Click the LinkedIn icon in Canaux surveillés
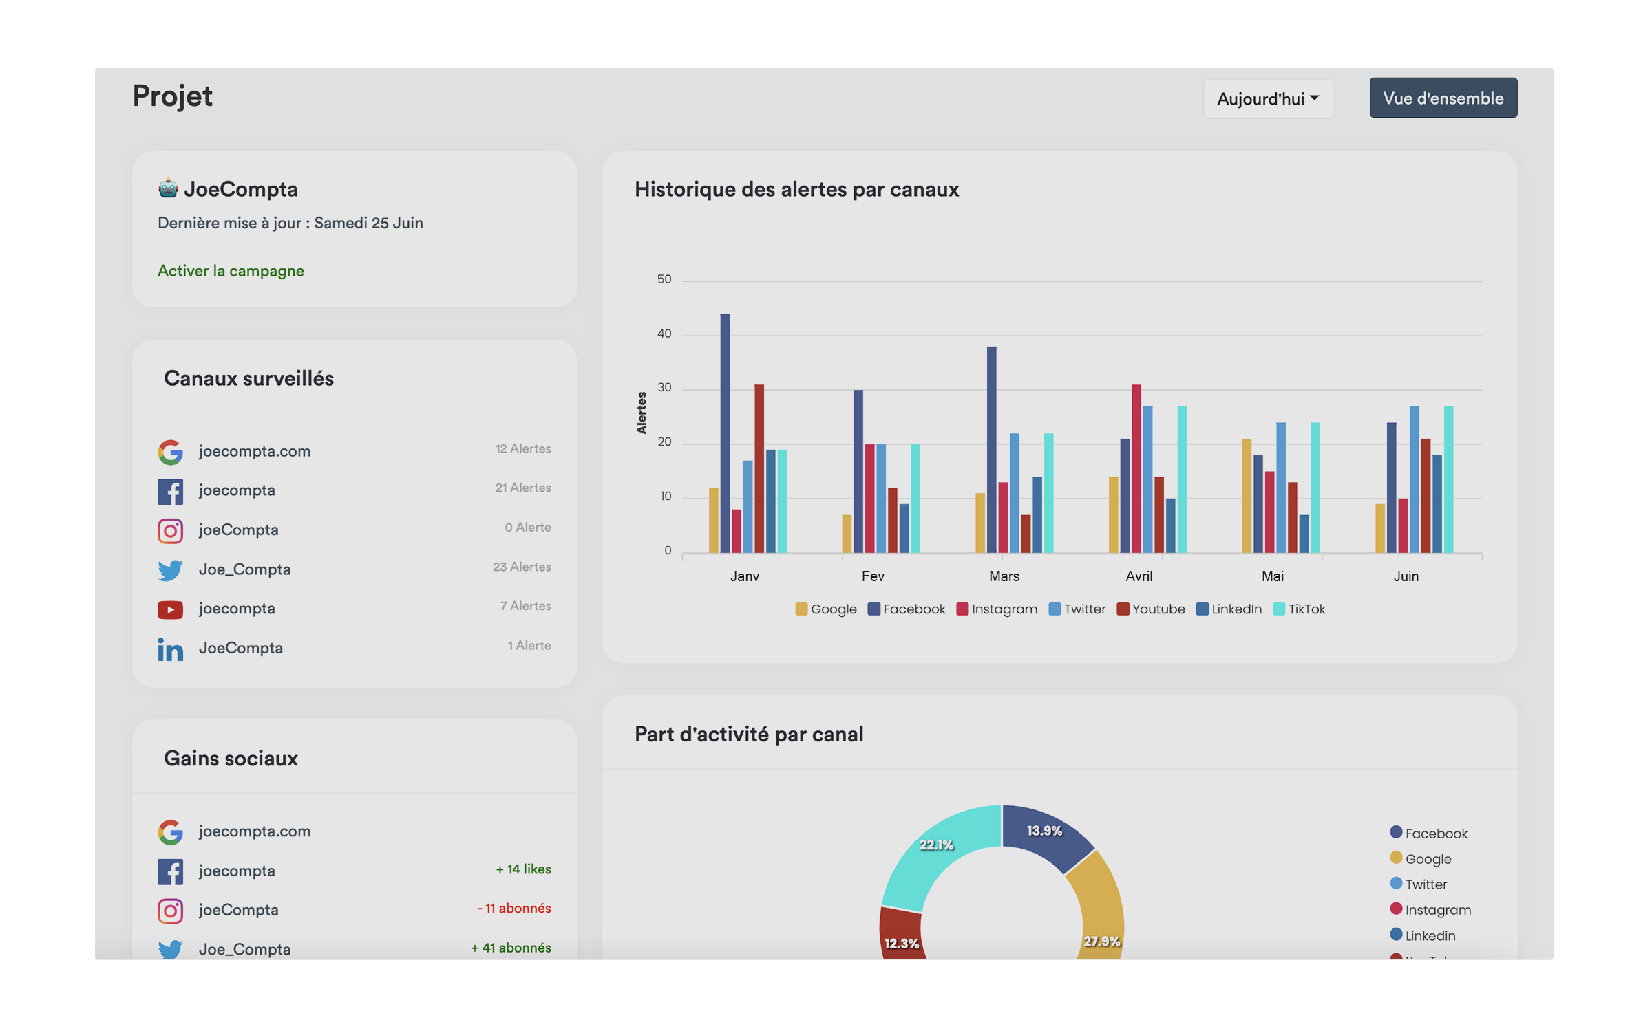The image size is (1652, 1022). pos(170,649)
